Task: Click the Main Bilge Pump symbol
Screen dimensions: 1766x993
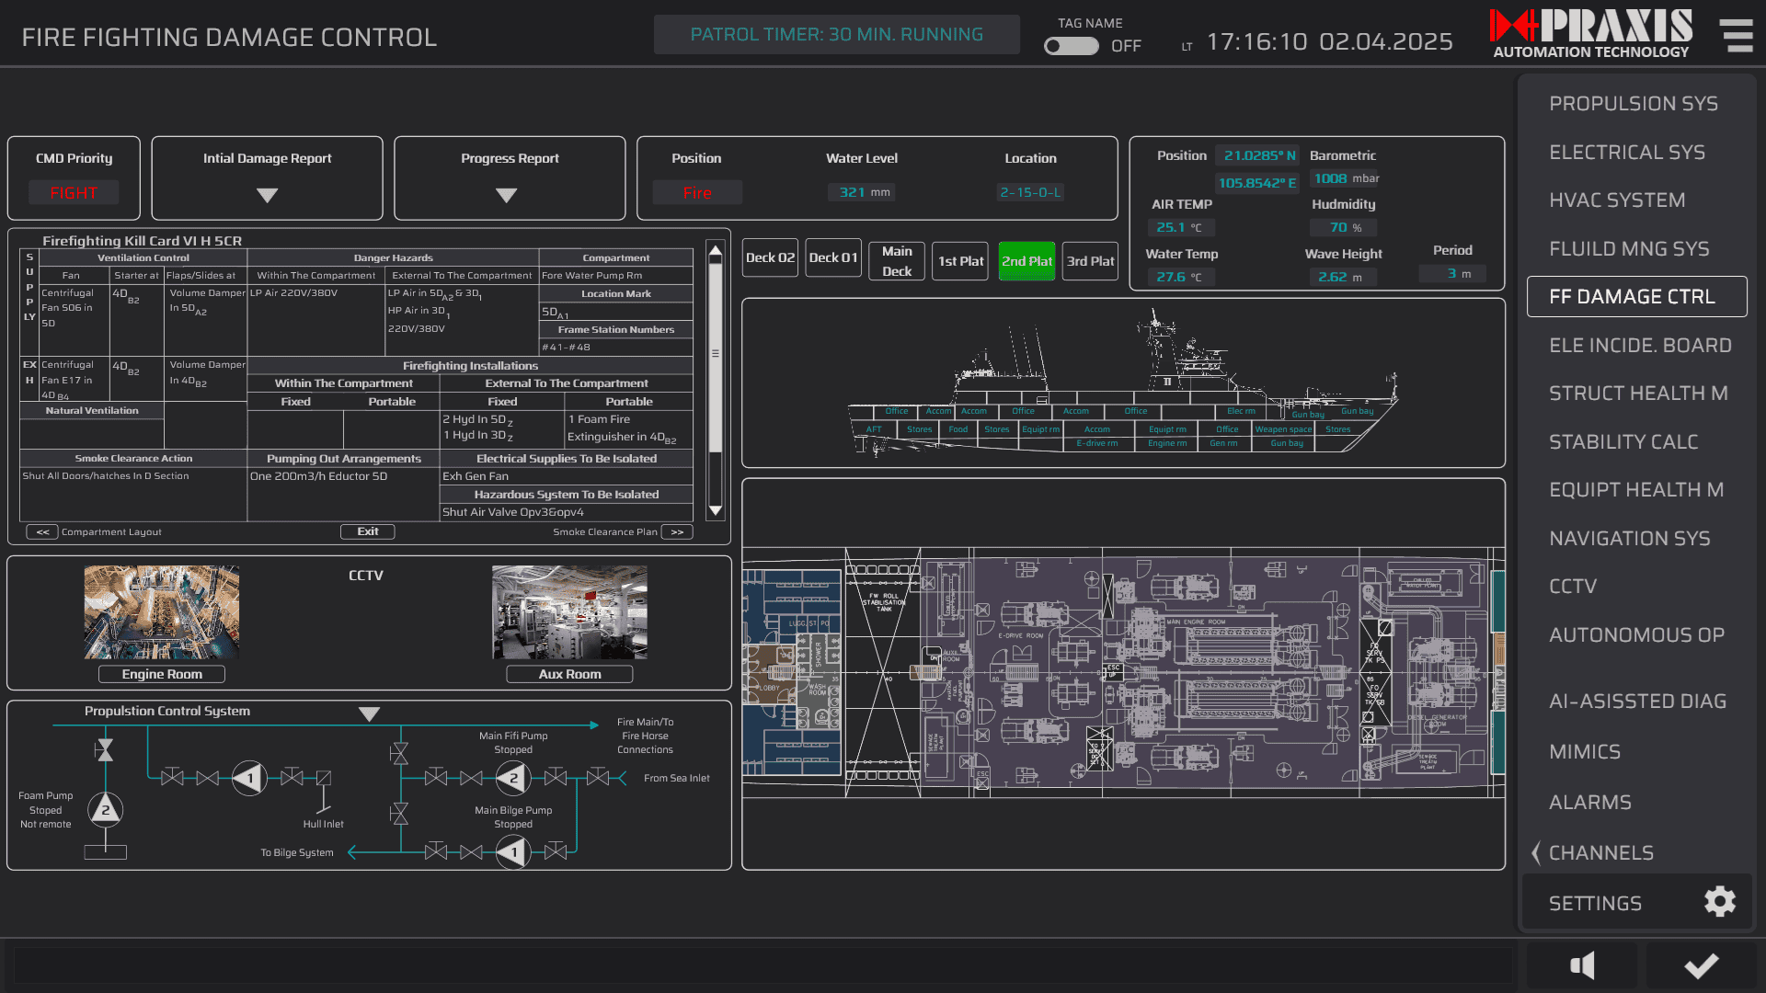Action: click(513, 852)
